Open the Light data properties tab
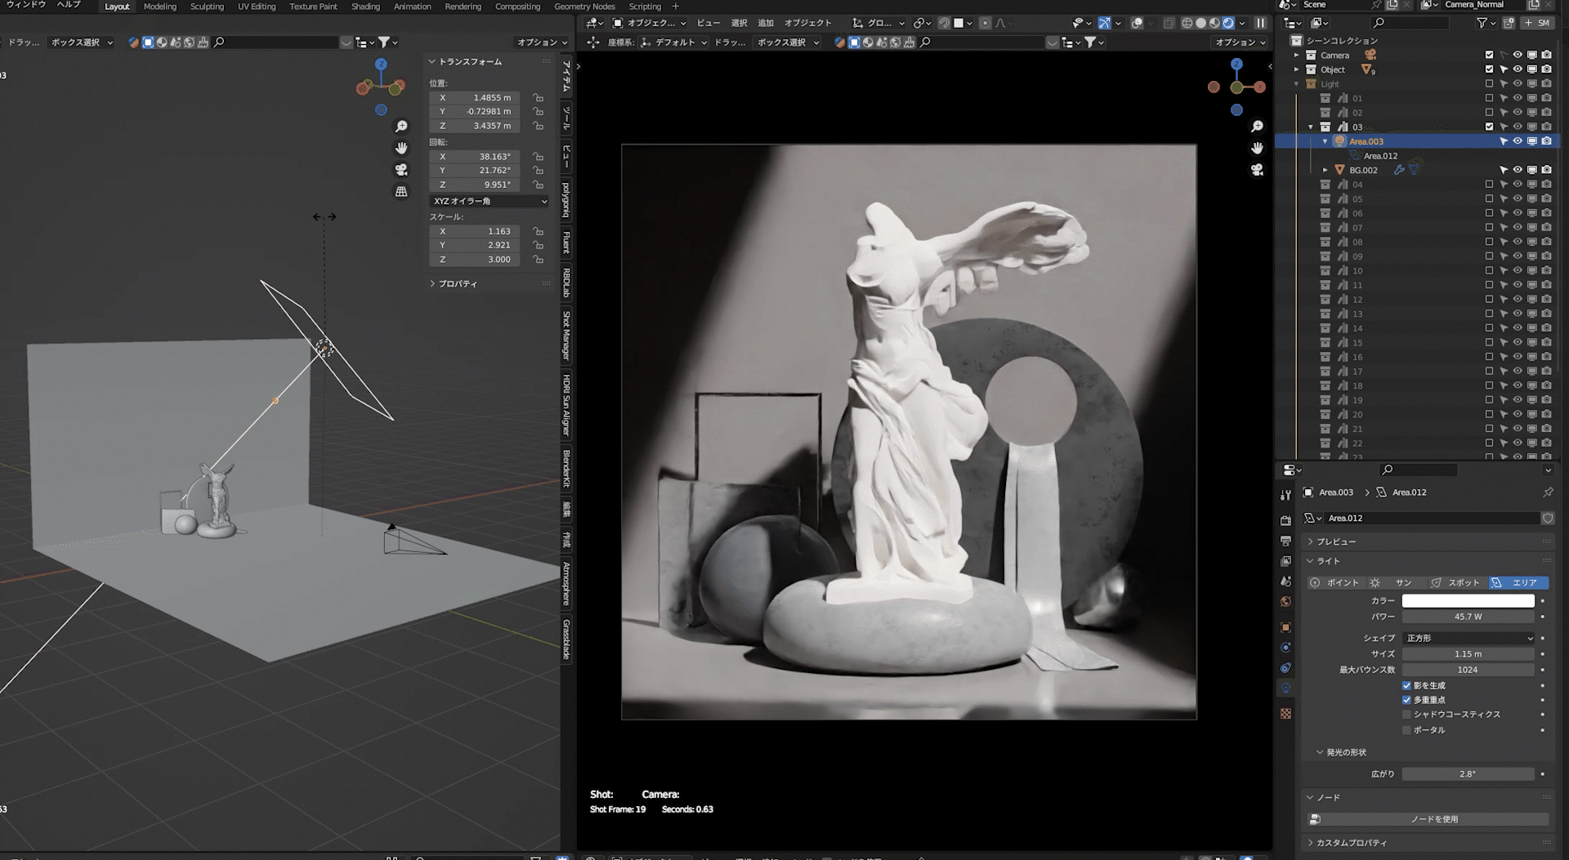This screenshot has height=860, width=1569. [1285, 688]
